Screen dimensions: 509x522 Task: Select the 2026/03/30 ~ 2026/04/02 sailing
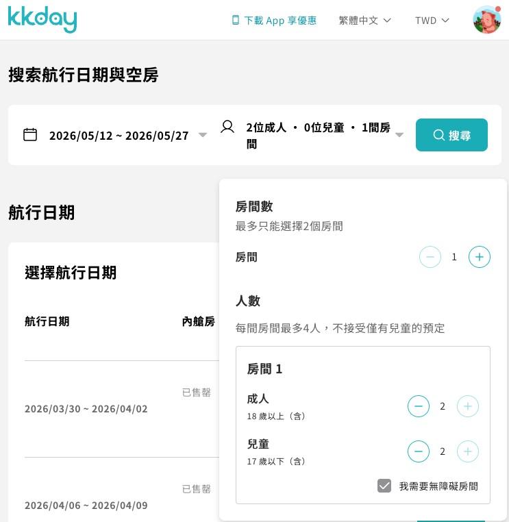pos(86,409)
